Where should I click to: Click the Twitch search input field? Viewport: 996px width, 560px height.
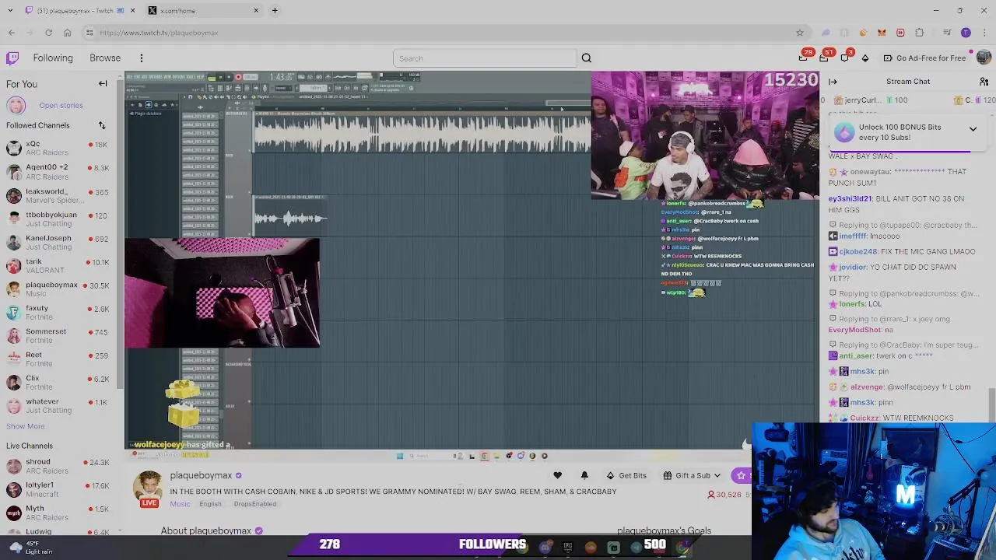[x=484, y=58]
